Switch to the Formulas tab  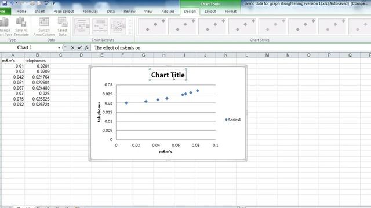(90, 12)
